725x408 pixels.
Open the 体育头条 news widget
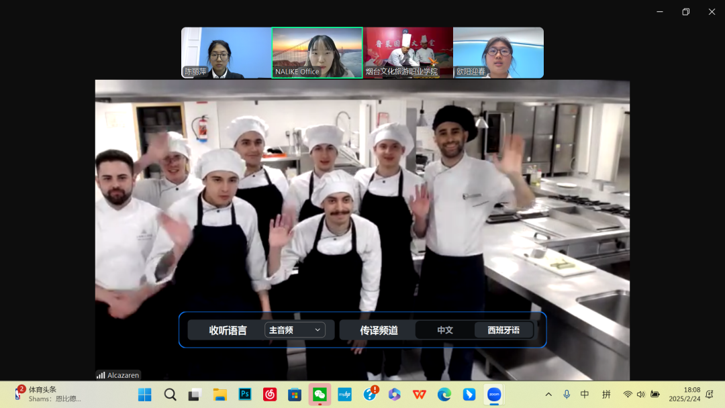click(47, 394)
